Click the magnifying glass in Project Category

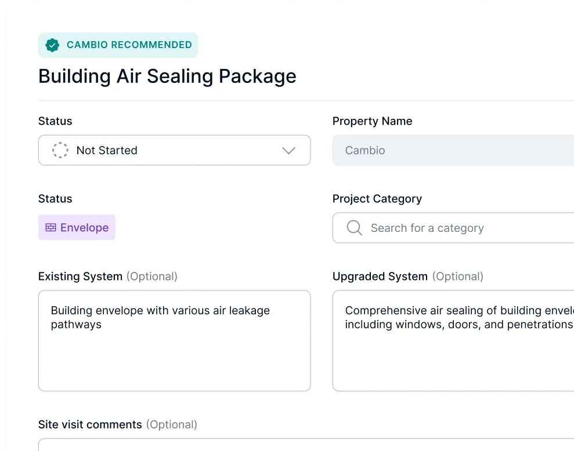click(354, 228)
